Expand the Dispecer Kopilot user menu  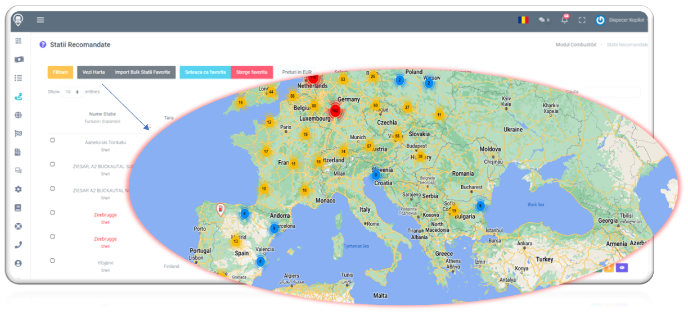tap(622, 20)
